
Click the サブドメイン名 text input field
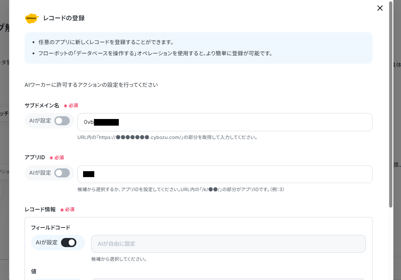click(x=225, y=122)
